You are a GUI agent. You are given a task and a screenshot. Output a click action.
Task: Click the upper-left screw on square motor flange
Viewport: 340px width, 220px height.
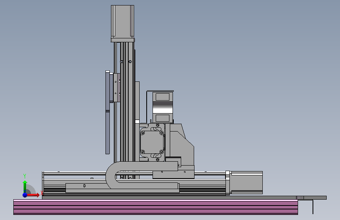click(143, 133)
